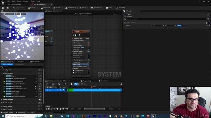Open the Scalability toolbar button
The width and height of the screenshot is (211, 118).
pyautogui.click(x=121, y=8)
